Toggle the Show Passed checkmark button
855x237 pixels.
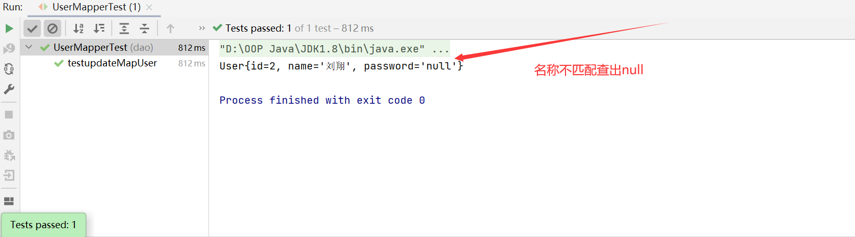point(32,29)
